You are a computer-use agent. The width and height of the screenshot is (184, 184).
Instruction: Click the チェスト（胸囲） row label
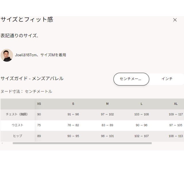click(x=17, y=114)
